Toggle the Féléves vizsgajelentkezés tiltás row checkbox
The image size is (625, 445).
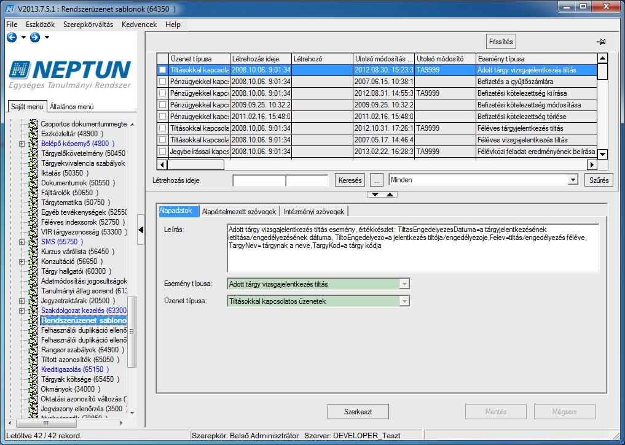(163, 140)
